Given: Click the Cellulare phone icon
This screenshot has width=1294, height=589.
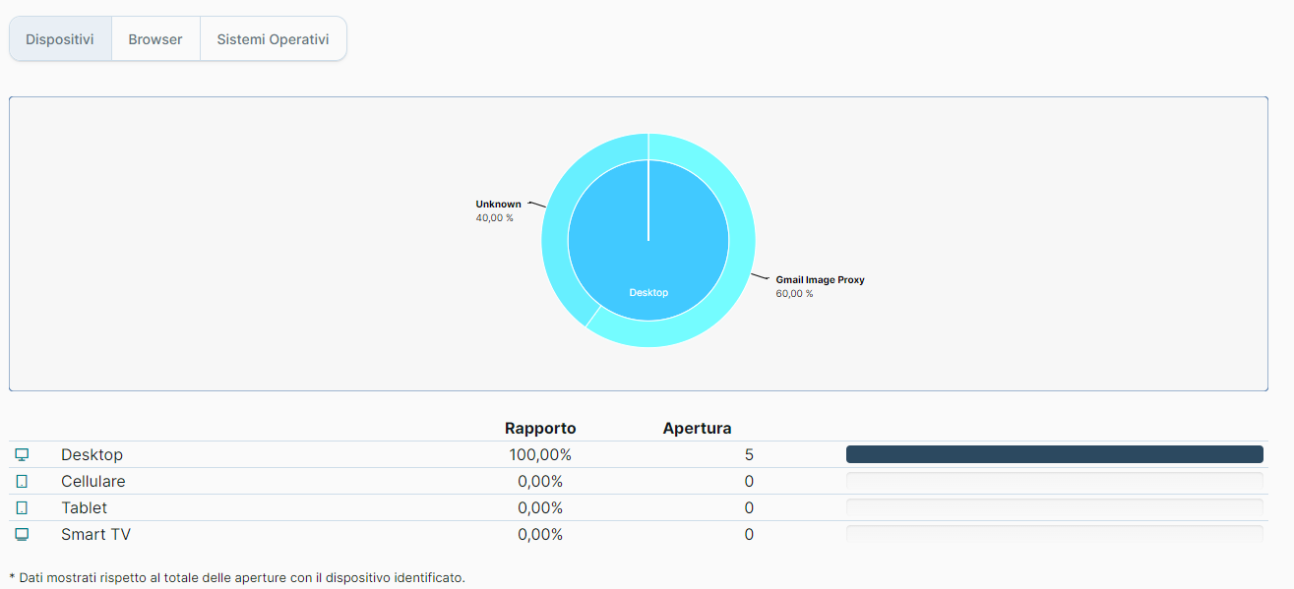Looking at the screenshot, I should point(22,482).
